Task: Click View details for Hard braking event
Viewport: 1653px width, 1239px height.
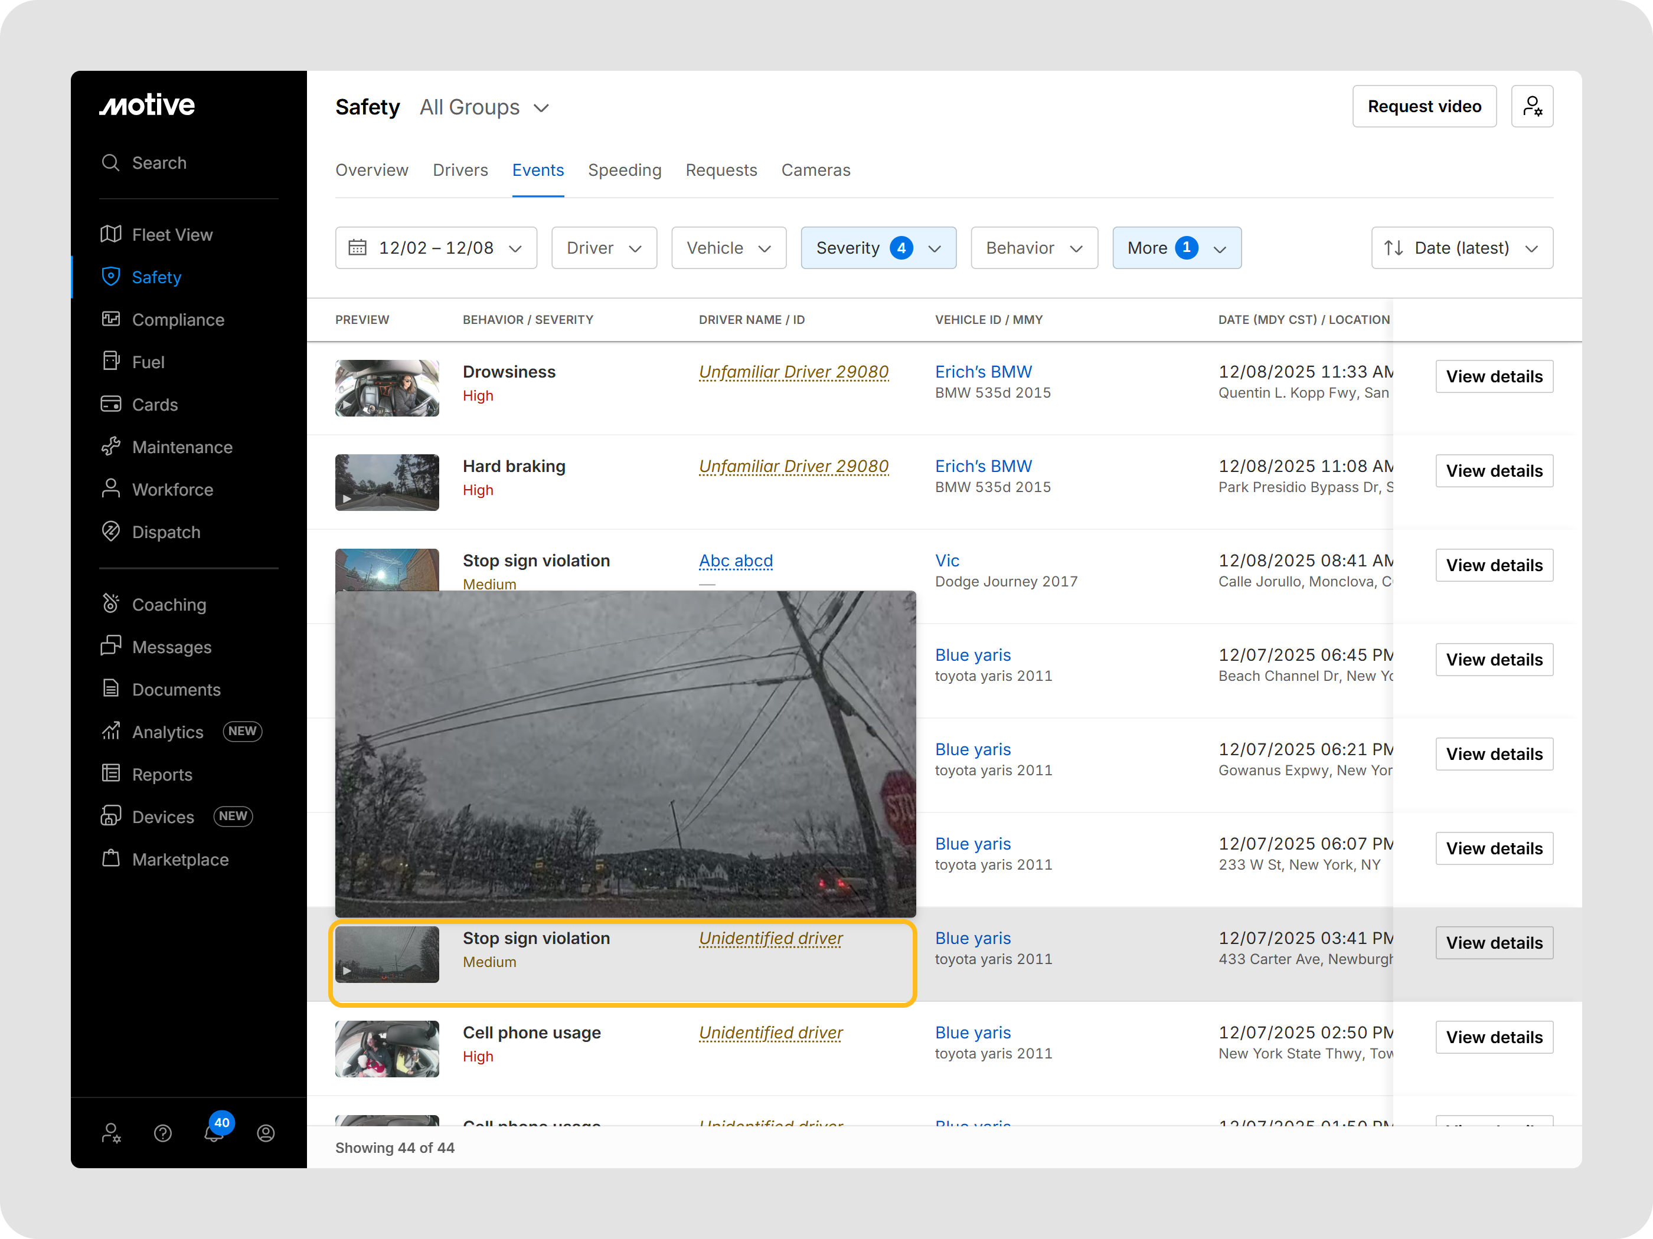Action: (x=1493, y=471)
